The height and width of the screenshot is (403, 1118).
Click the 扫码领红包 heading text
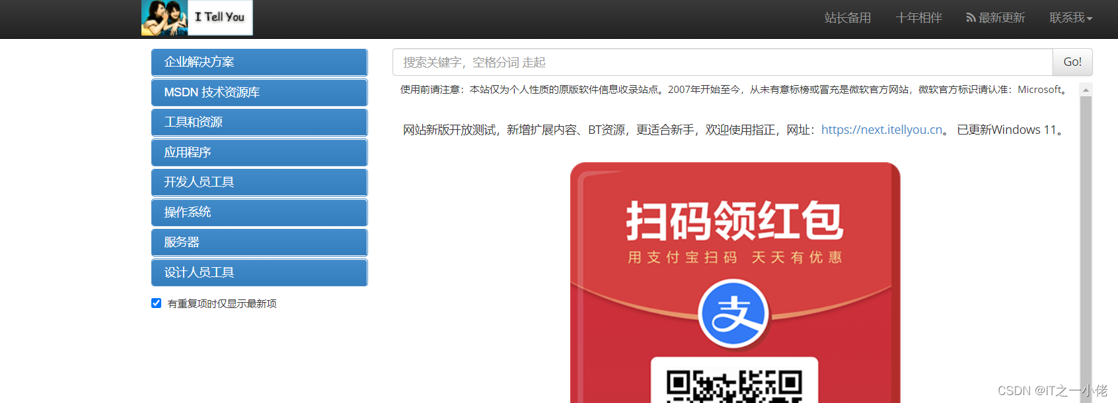[735, 221]
